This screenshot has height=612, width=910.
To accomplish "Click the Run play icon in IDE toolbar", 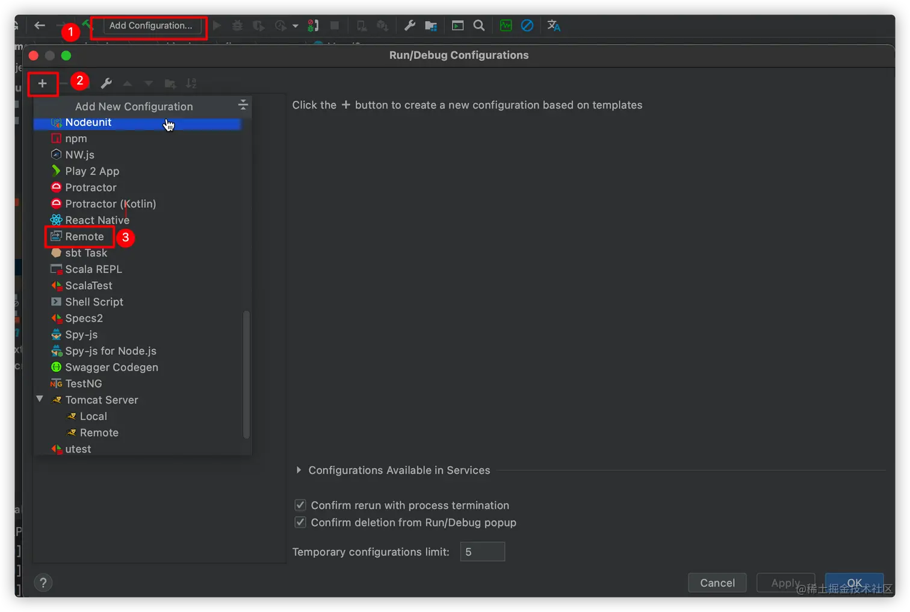I will (217, 25).
